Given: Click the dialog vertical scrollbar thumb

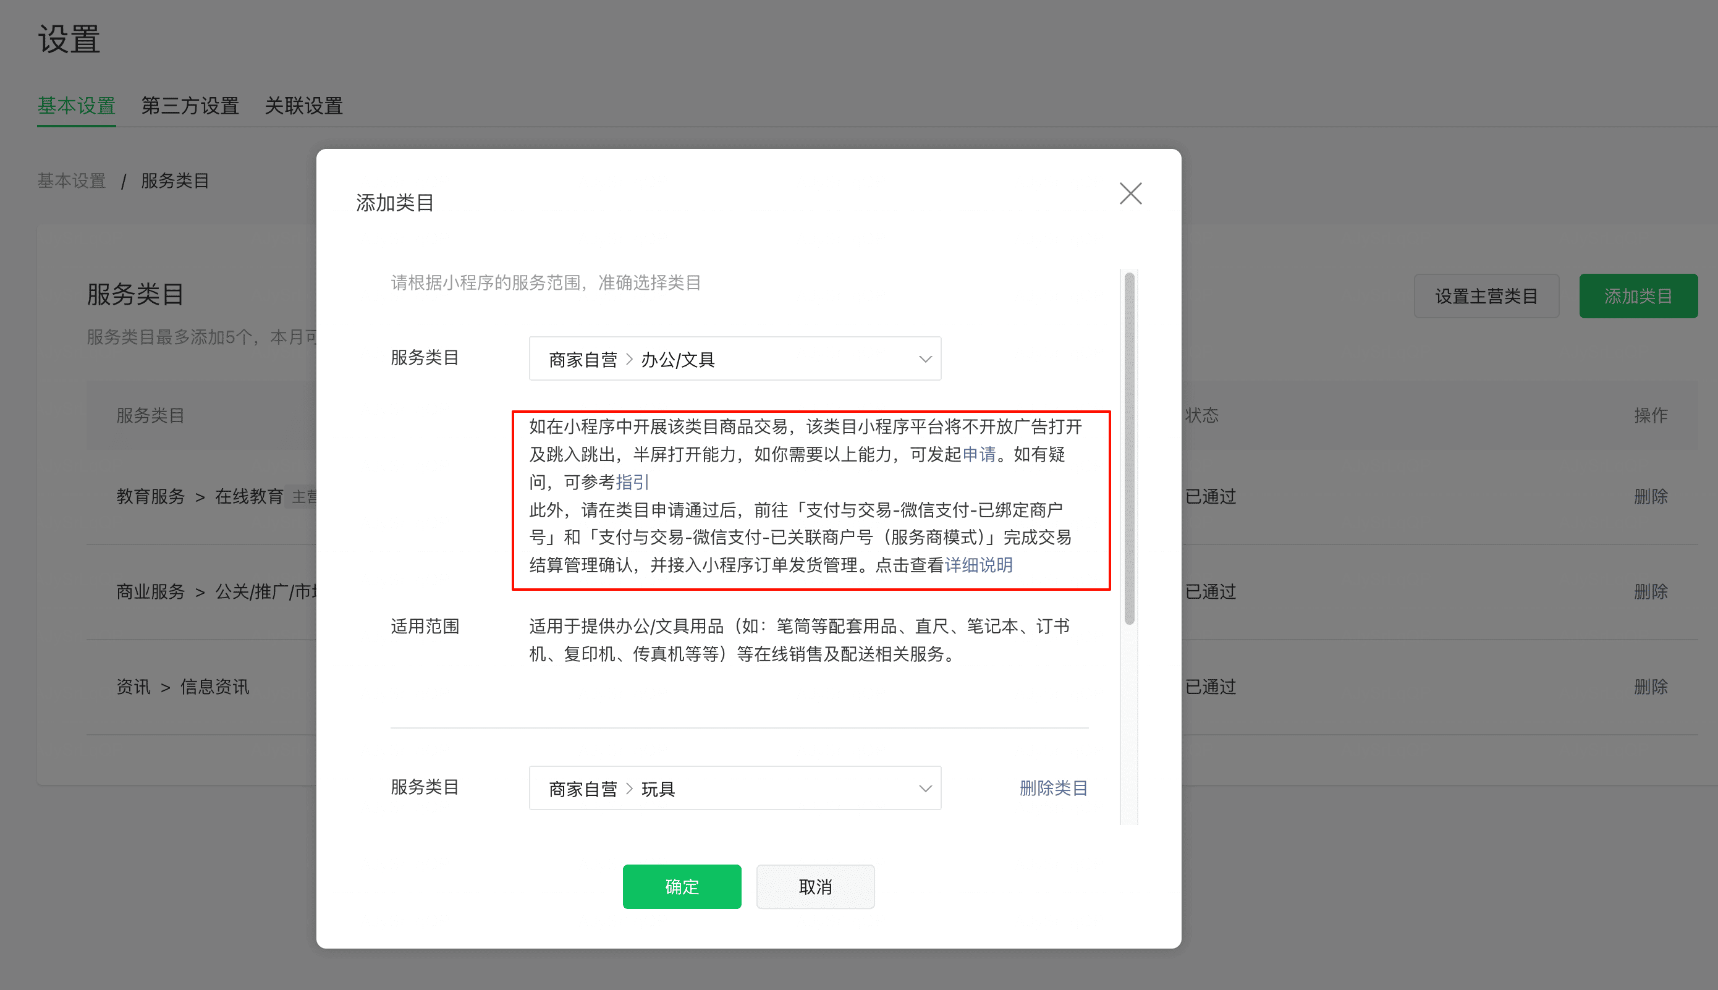Looking at the screenshot, I should tap(1128, 449).
